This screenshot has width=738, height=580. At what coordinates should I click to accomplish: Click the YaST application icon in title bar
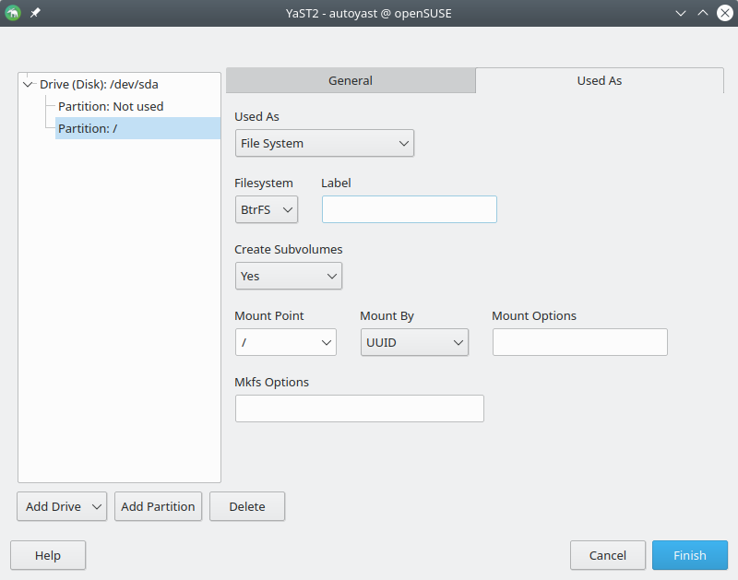[x=13, y=14]
